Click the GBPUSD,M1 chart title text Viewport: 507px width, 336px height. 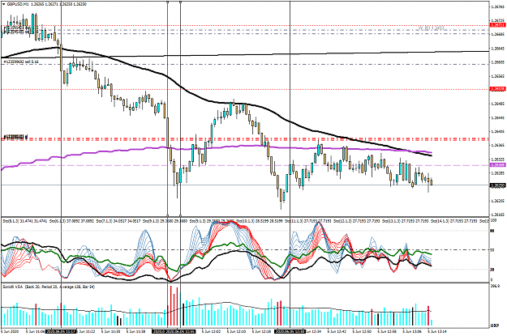18,4
